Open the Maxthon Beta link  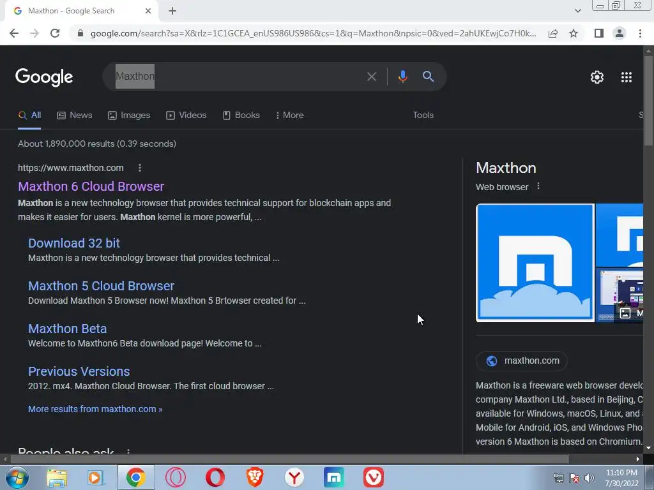[x=67, y=329]
